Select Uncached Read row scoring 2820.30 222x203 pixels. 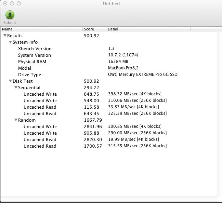109,140
